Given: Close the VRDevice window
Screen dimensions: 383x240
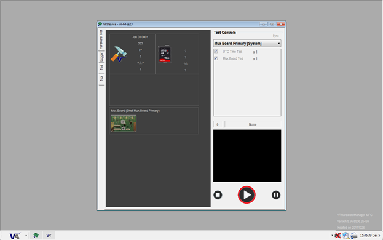Looking at the screenshot, I should pyautogui.click(x=281, y=24).
